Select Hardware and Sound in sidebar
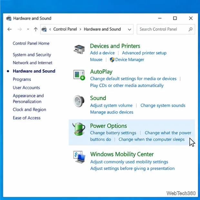 coord(34,71)
